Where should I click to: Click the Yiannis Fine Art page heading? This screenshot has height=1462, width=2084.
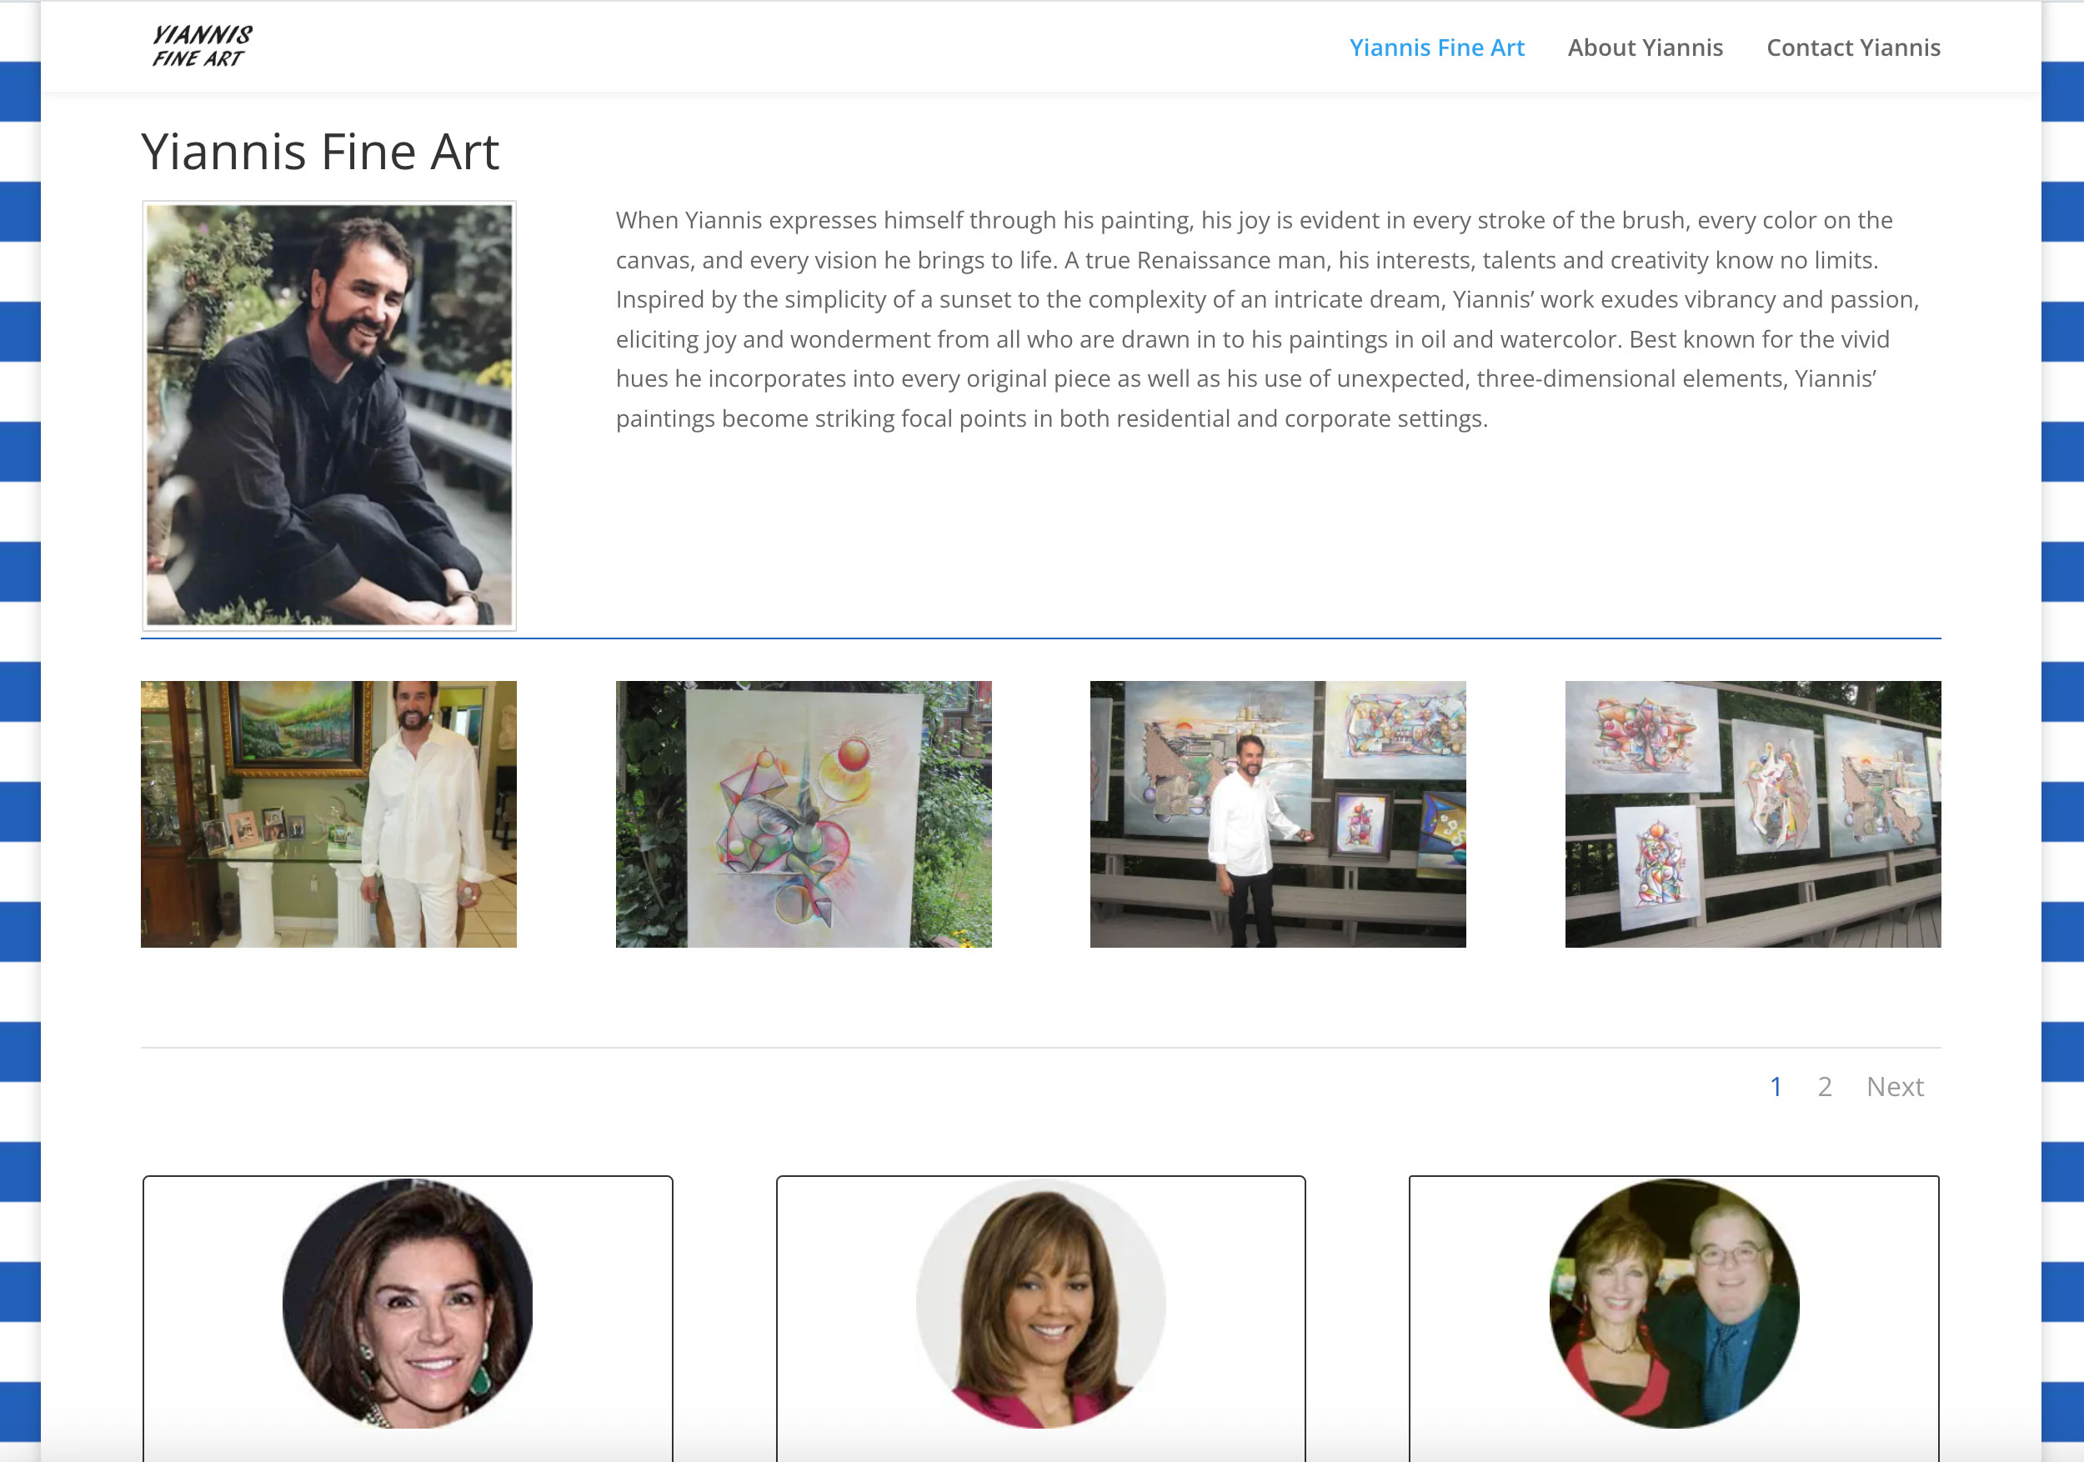coord(319,152)
